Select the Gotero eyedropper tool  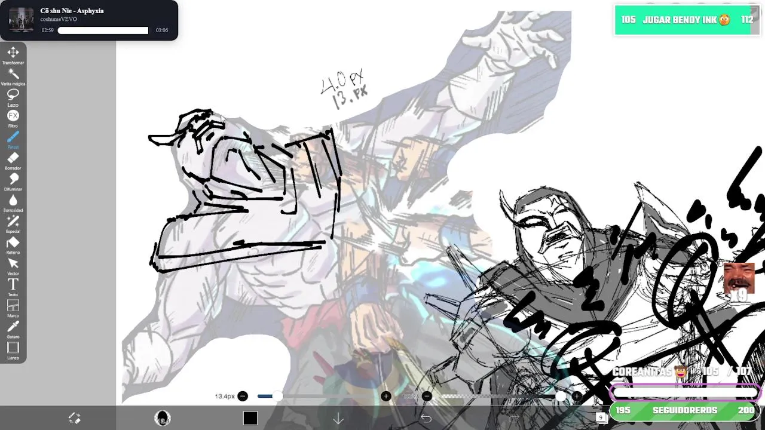tap(13, 330)
